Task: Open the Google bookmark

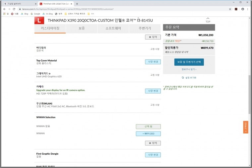Action: pyautogui.click(x=35, y=14)
